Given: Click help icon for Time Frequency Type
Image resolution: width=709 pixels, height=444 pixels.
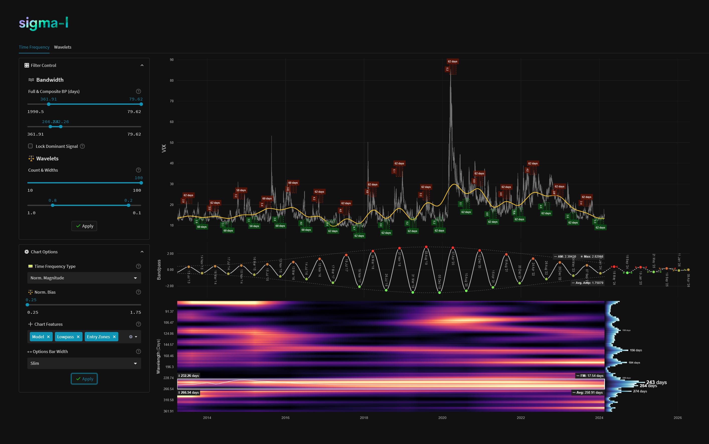Looking at the screenshot, I should point(138,266).
